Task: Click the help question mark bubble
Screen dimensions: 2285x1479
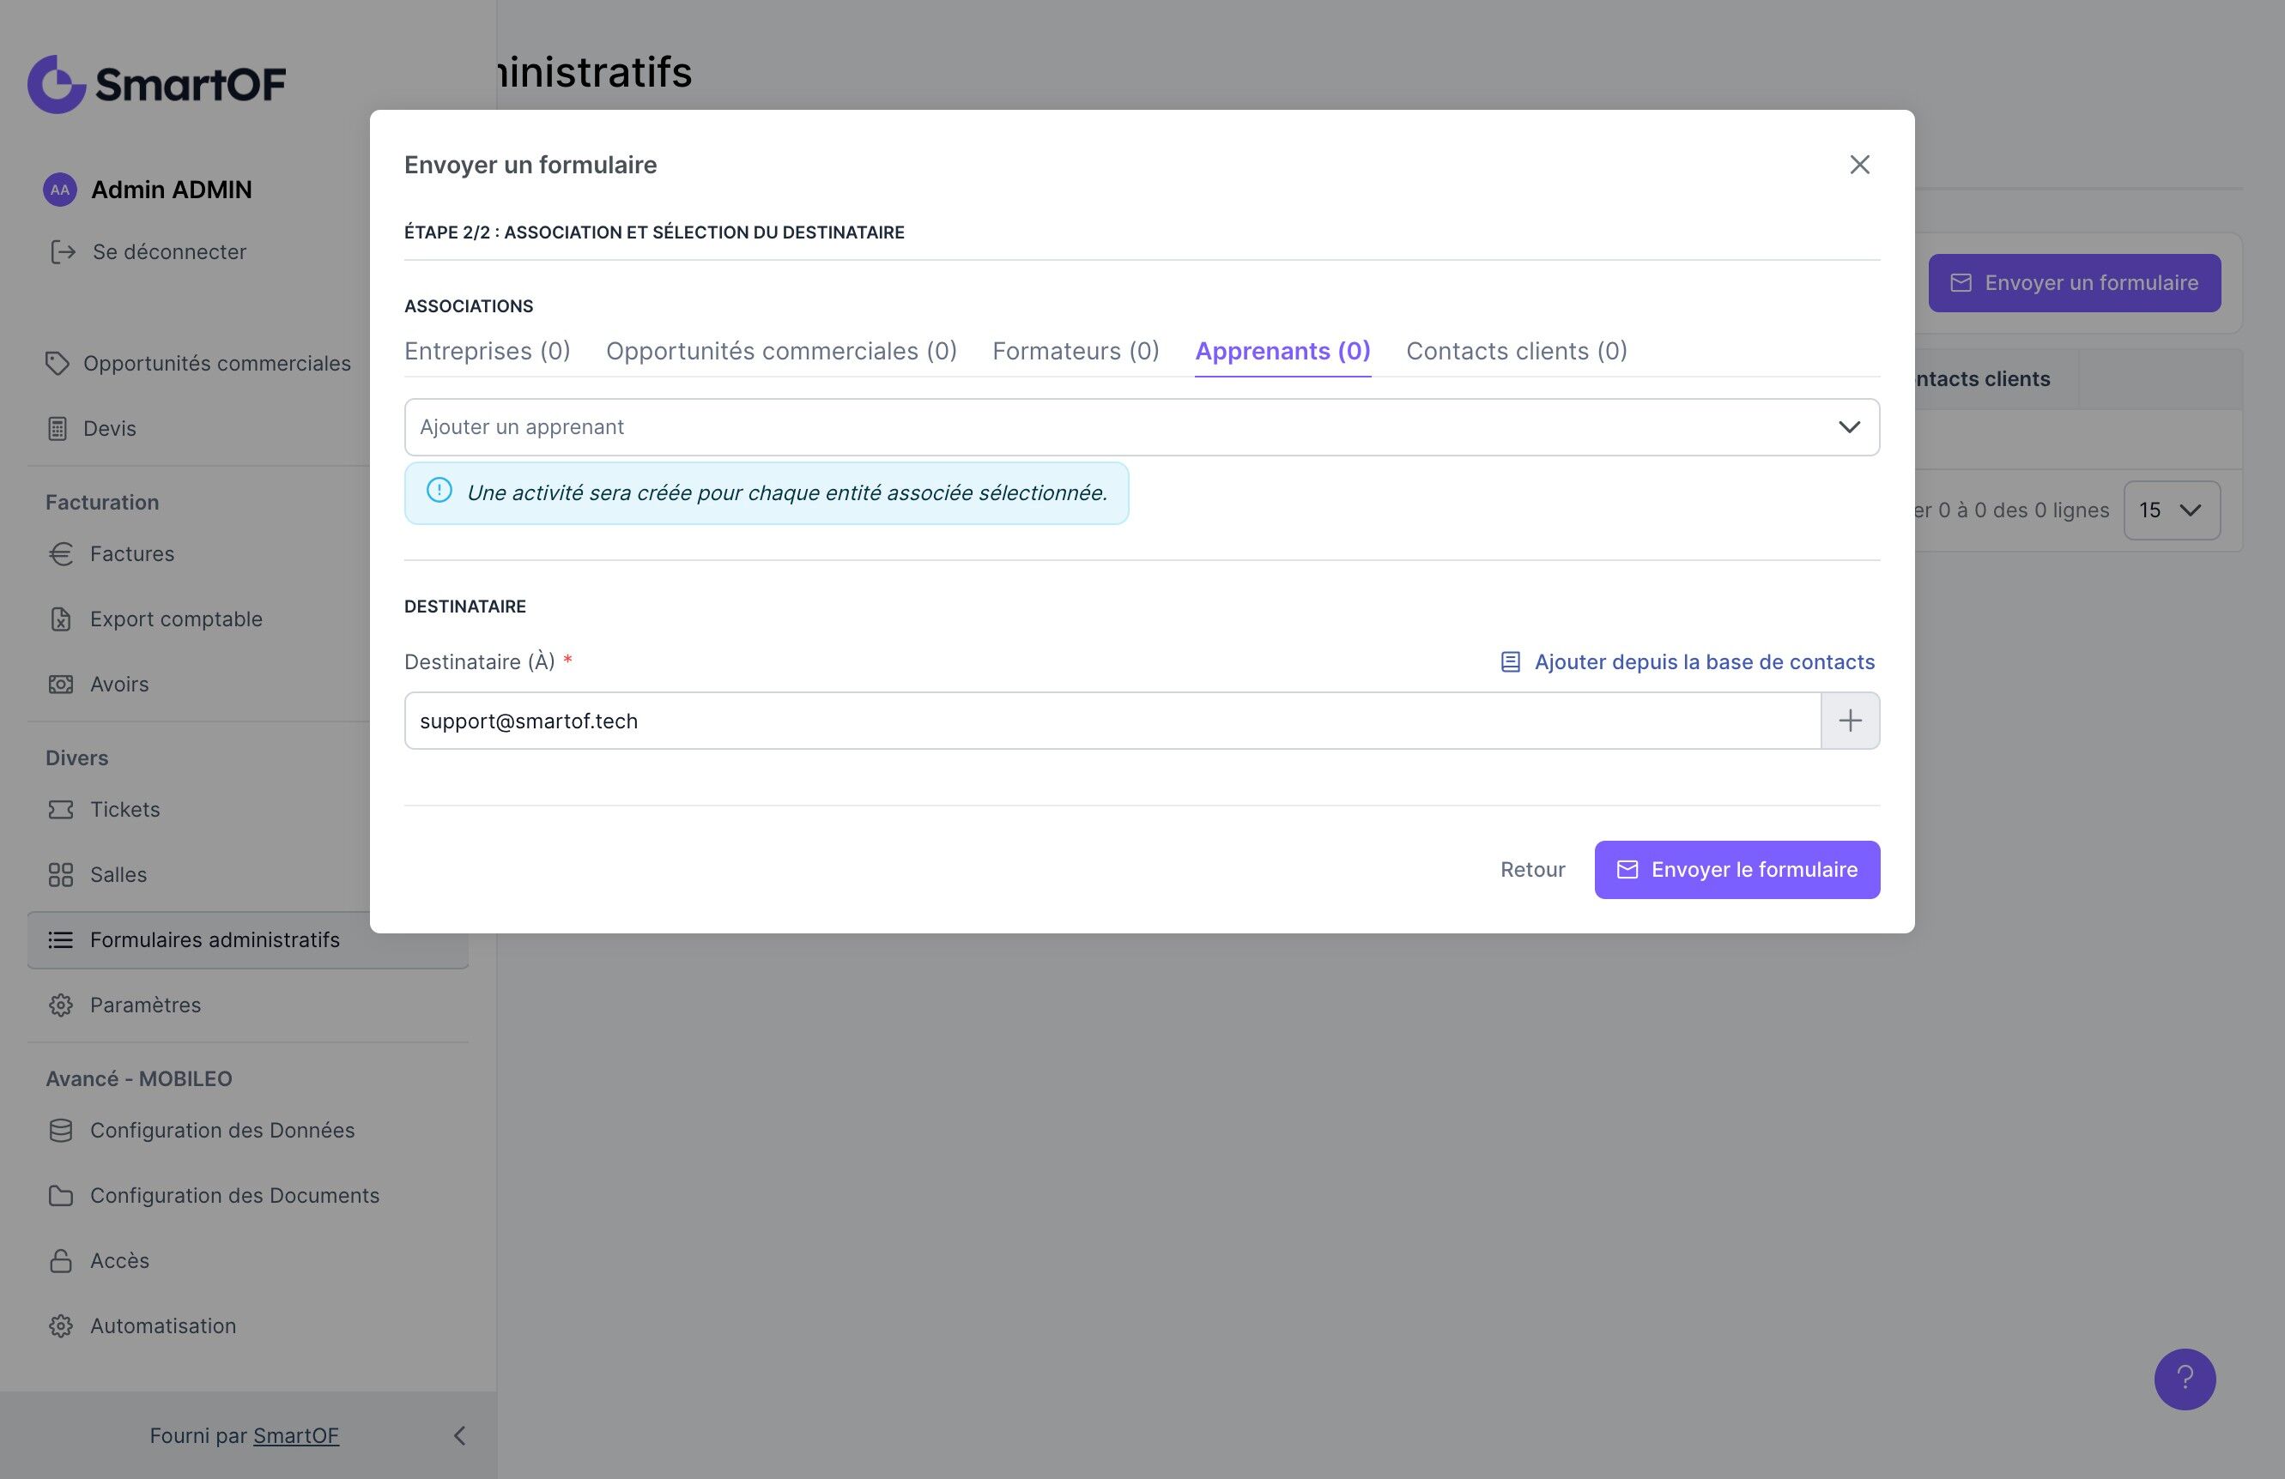Action: pos(2185,1379)
